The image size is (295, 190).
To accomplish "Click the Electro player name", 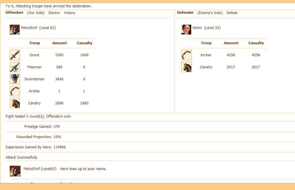I will (x=54, y=13).
